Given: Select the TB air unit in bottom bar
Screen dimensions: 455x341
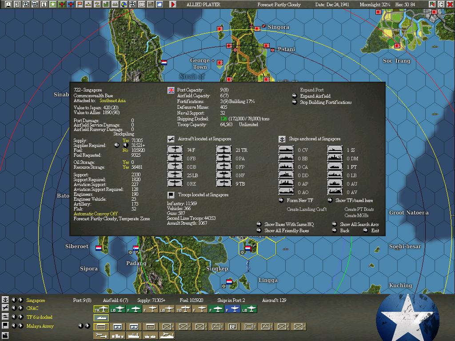Looking at the screenshot, I should (x=184, y=309).
